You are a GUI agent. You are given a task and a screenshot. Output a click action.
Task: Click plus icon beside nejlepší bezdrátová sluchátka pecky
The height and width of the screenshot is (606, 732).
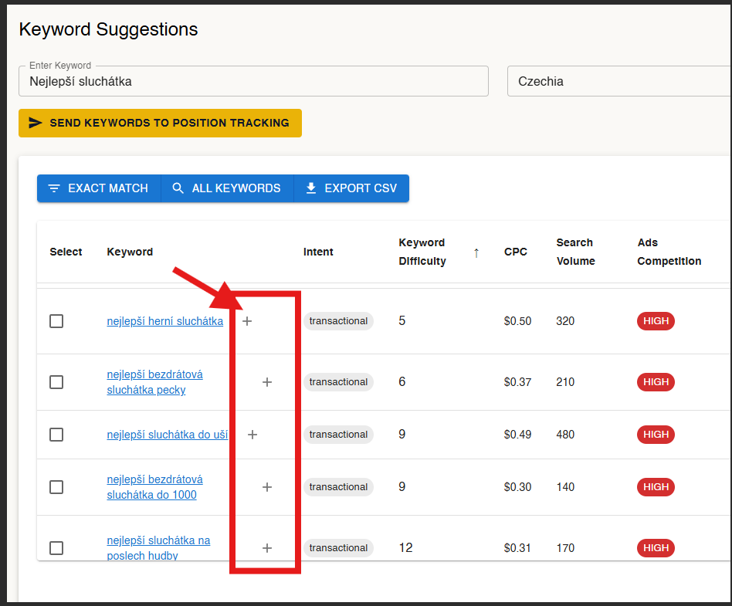pos(267,382)
